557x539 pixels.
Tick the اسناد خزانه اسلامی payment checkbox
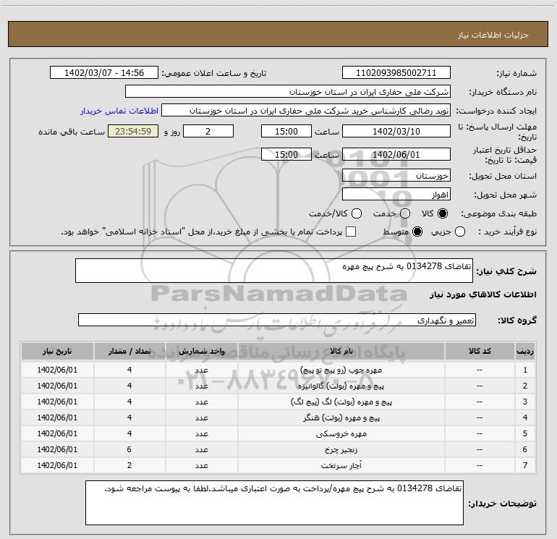coord(351,232)
